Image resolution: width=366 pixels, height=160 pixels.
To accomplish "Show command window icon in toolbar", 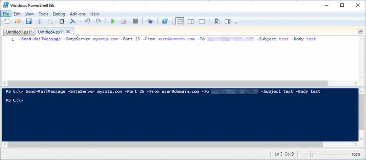I will point(217,21).
